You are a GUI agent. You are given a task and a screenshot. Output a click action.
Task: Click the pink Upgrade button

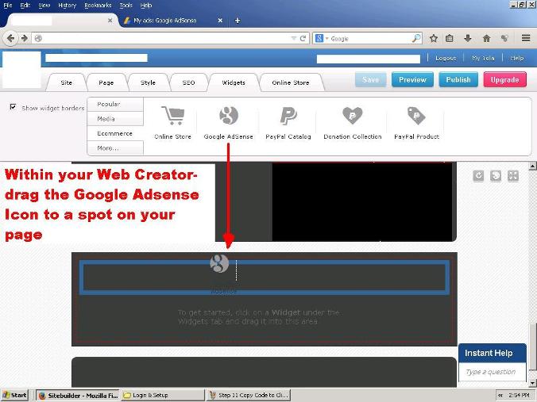tap(504, 79)
